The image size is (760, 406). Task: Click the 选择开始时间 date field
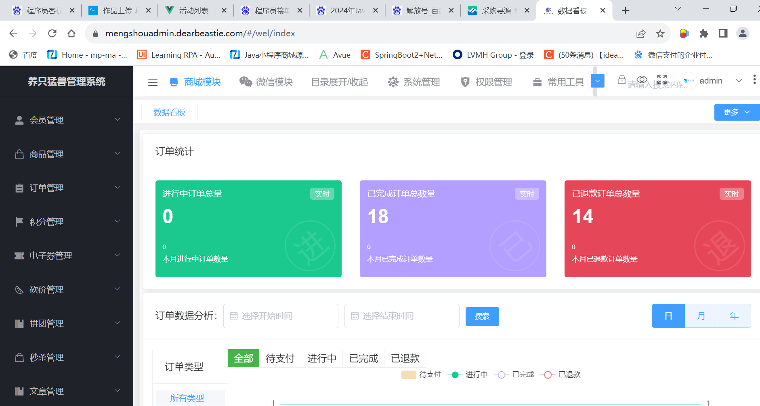tap(281, 316)
